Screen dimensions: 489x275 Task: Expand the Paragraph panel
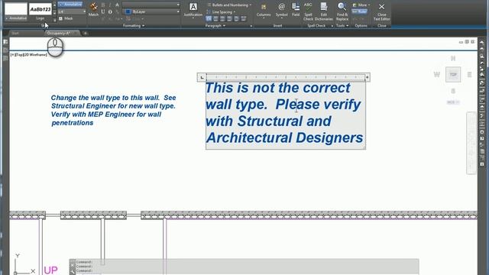pyautogui.click(x=215, y=25)
